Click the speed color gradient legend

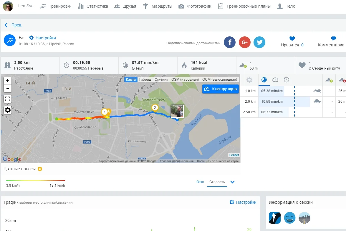36,181
